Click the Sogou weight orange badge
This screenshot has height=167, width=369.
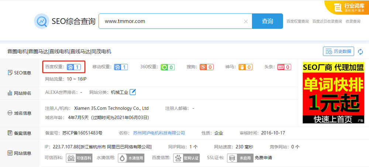click(x=206, y=67)
